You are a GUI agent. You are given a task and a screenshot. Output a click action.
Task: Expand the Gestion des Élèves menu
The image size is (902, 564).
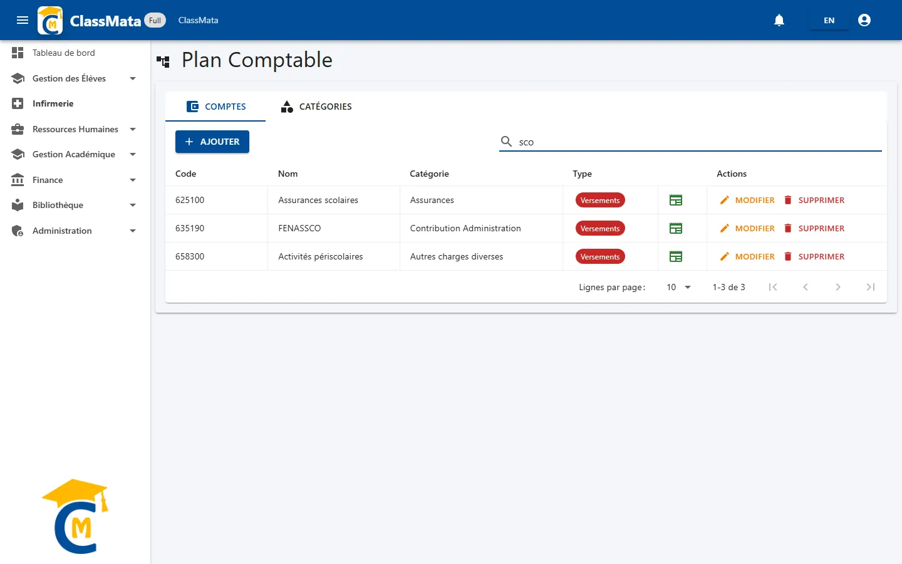pyautogui.click(x=75, y=78)
